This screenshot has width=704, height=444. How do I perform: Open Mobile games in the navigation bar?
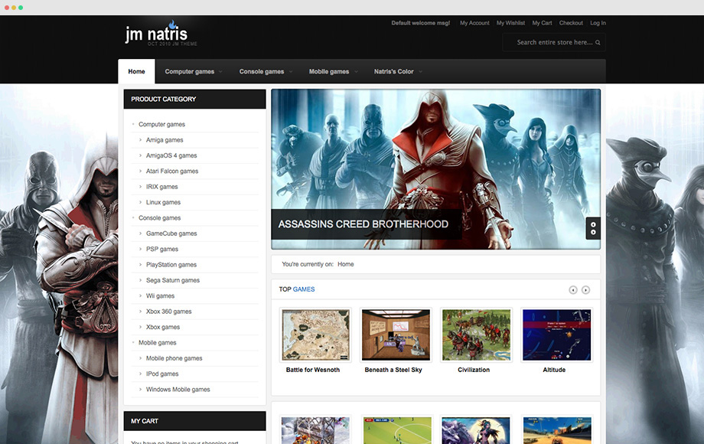(x=329, y=71)
